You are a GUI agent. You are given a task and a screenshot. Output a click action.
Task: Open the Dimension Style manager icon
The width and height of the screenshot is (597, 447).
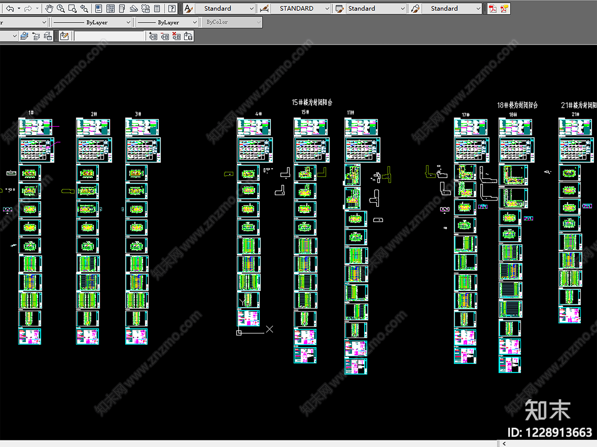(x=264, y=8)
